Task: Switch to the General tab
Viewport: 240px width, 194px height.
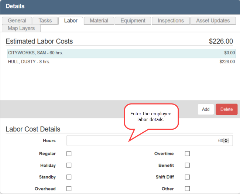Action: [x=17, y=21]
